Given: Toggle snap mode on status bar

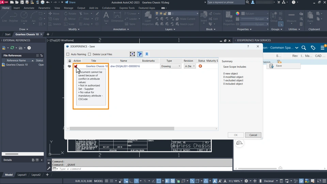Looking at the screenshot, I should (112, 181).
